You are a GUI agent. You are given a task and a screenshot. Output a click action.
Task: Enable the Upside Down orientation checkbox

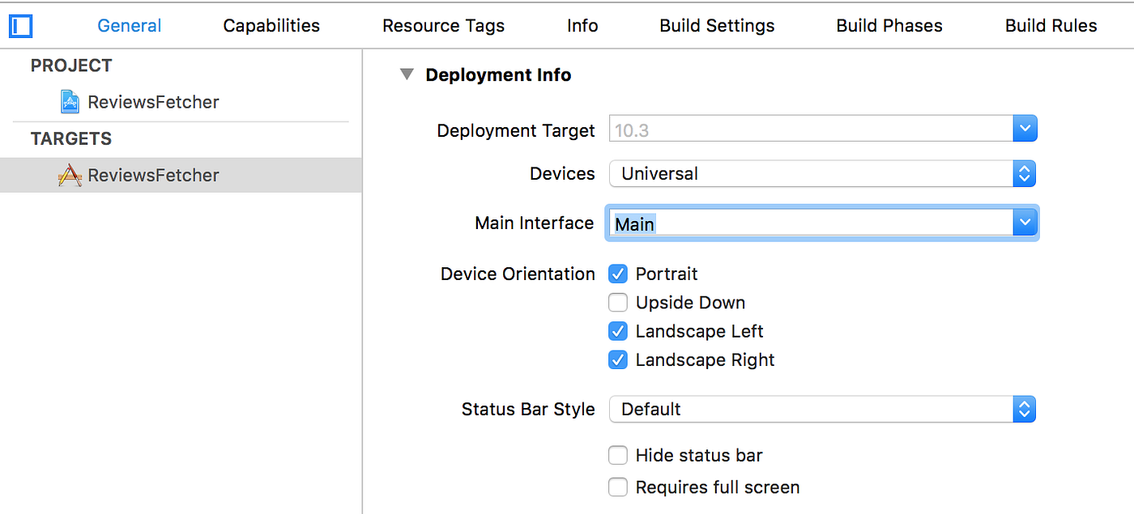point(618,303)
